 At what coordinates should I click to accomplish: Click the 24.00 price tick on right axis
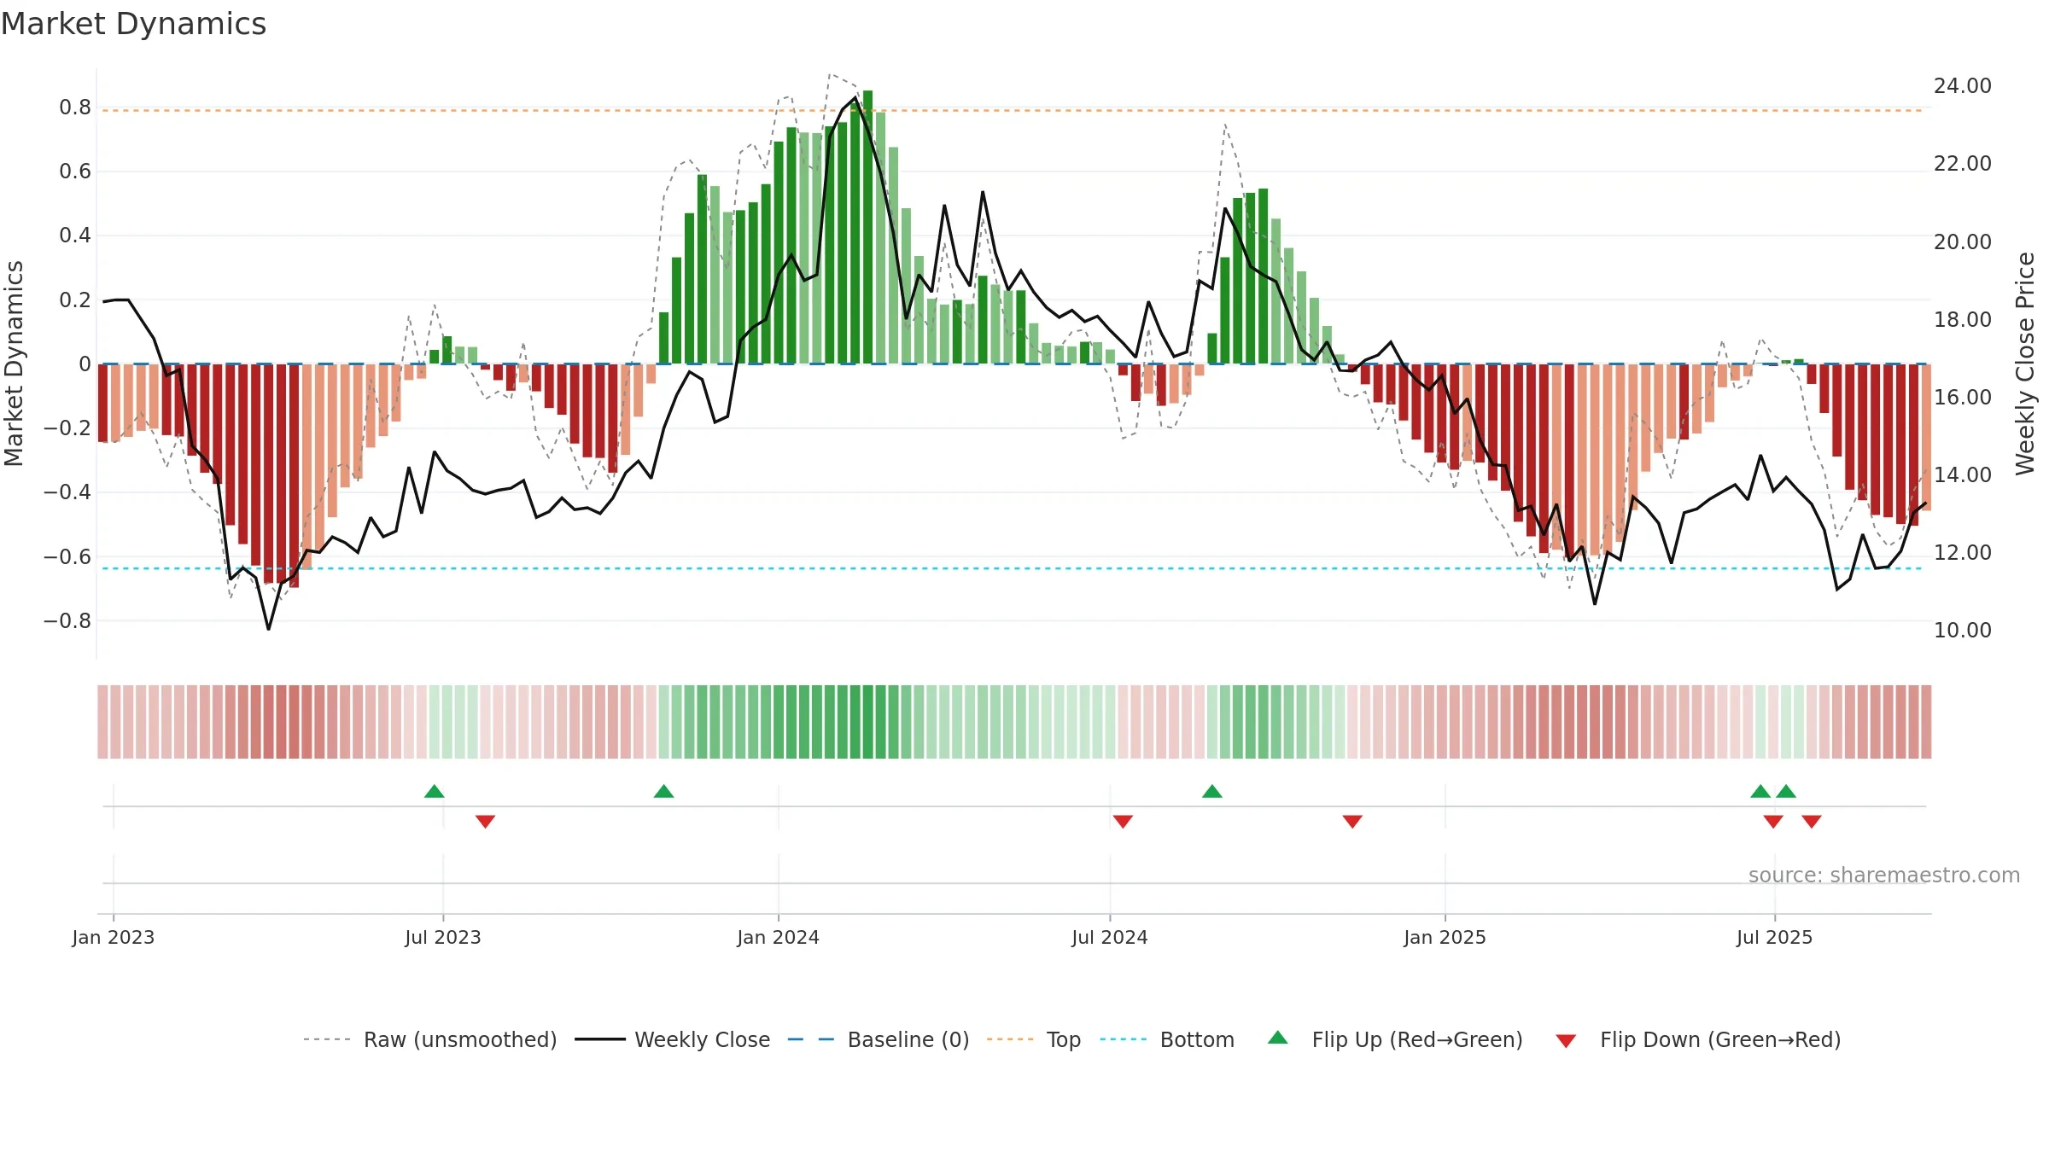tap(1963, 86)
